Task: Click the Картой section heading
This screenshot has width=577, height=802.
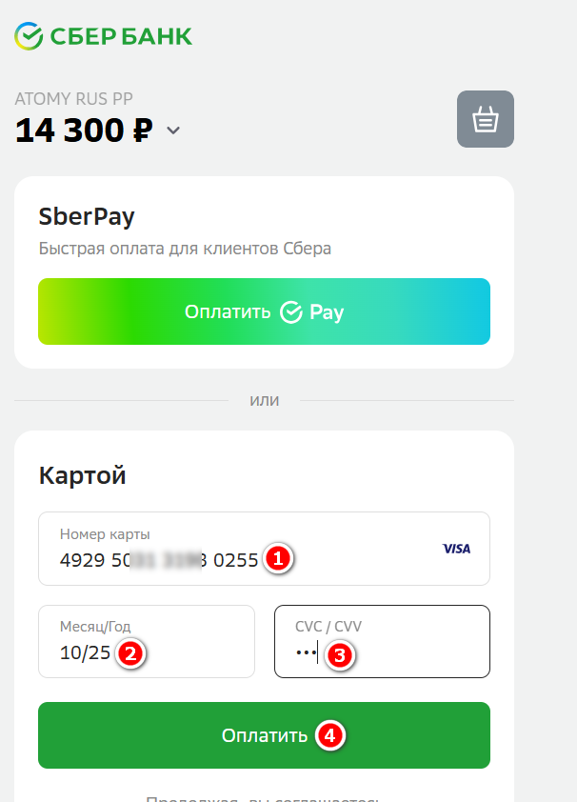Action: tap(82, 474)
